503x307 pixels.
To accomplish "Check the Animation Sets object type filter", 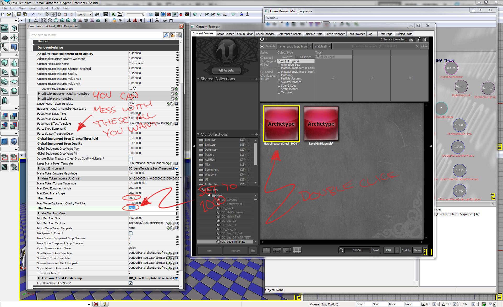I will (279, 65).
